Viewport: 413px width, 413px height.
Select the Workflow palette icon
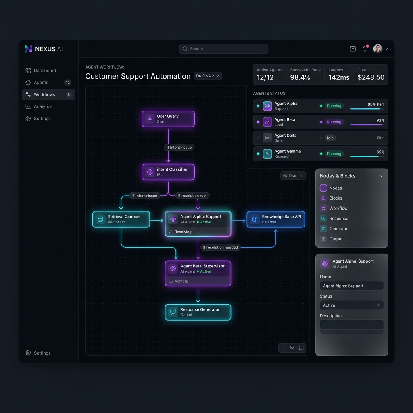click(x=323, y=209)
